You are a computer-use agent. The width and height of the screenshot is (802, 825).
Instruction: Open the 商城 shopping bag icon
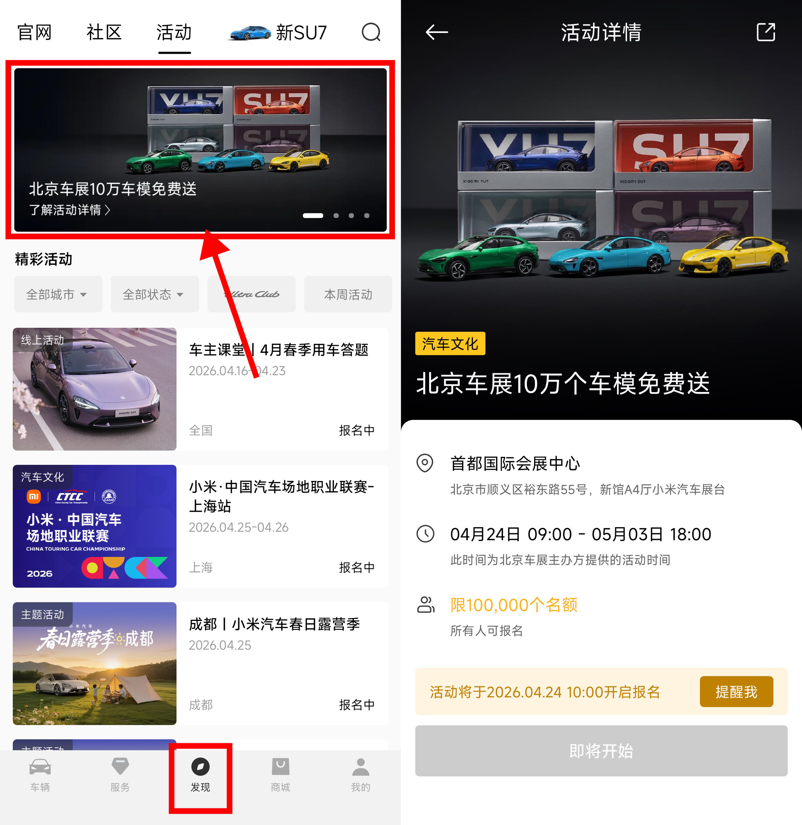280,766
